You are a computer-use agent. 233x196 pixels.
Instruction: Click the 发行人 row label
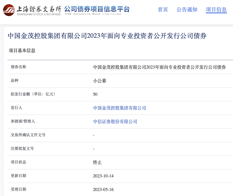tap(17, 108)
